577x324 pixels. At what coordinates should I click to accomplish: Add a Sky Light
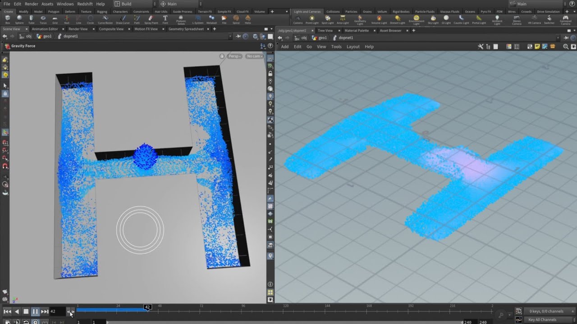point(433,19)
